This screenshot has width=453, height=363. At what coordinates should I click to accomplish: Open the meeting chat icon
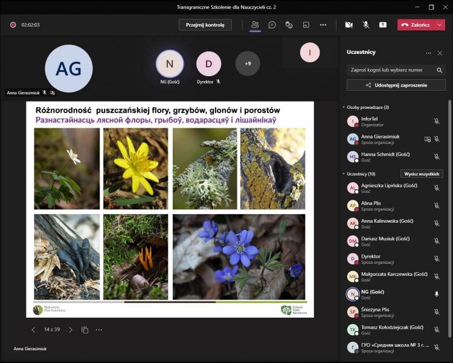[x=272, y=25]
